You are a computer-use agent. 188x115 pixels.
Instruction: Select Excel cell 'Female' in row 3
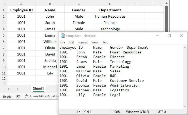[79, 23]
